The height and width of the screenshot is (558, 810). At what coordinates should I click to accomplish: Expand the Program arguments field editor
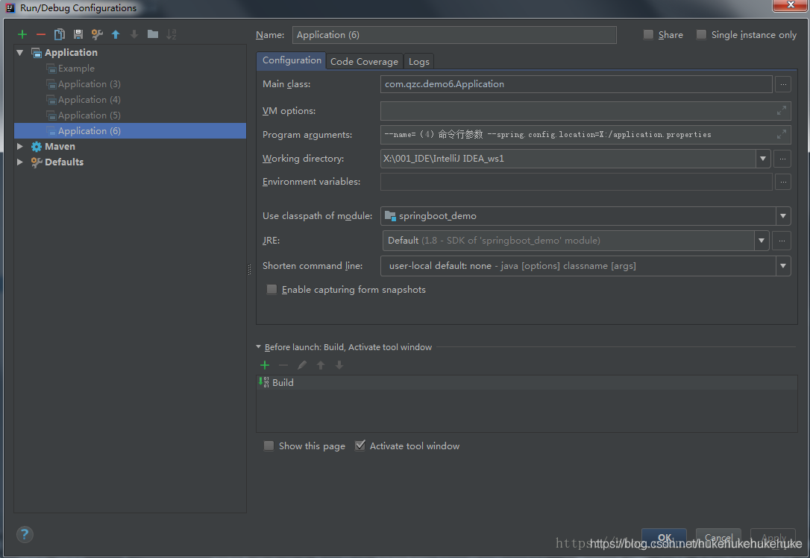click(x=782, y=134)
